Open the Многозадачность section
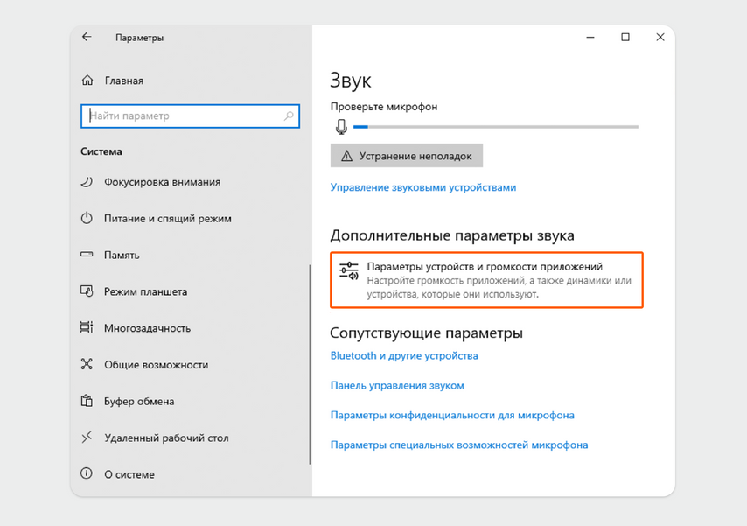The image size is (747, 526). tap(147, 328)
